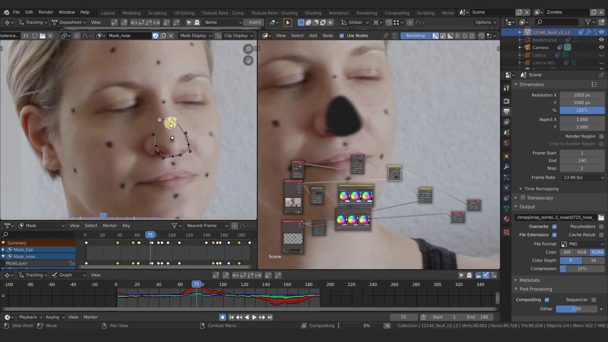The width and height of the screenshot is (608, 342).
Task: Adjust the Compression 15% slider
Action: pos(582,269)
